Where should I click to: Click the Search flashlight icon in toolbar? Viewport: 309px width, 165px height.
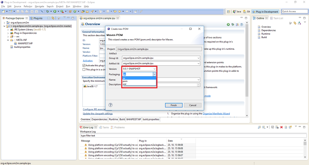pos(92,11)
